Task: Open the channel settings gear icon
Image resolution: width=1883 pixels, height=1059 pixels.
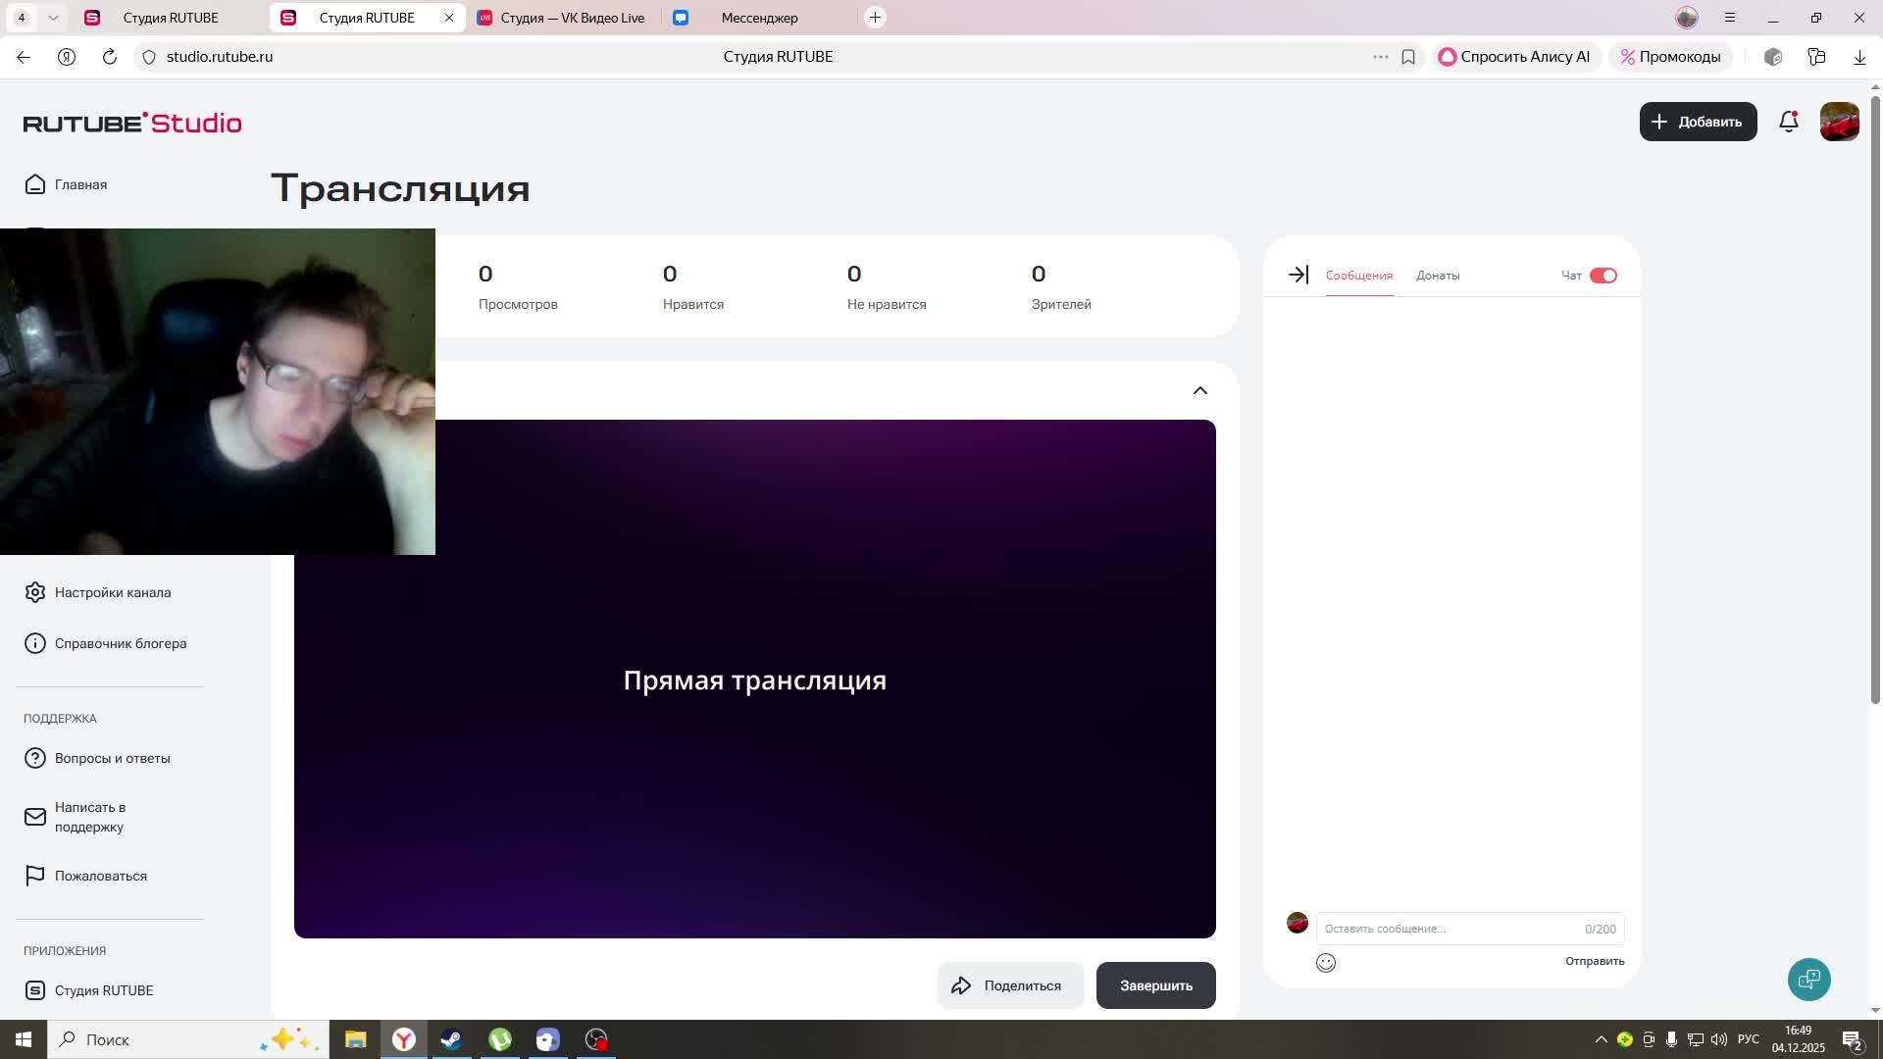Action: point(35,592)
